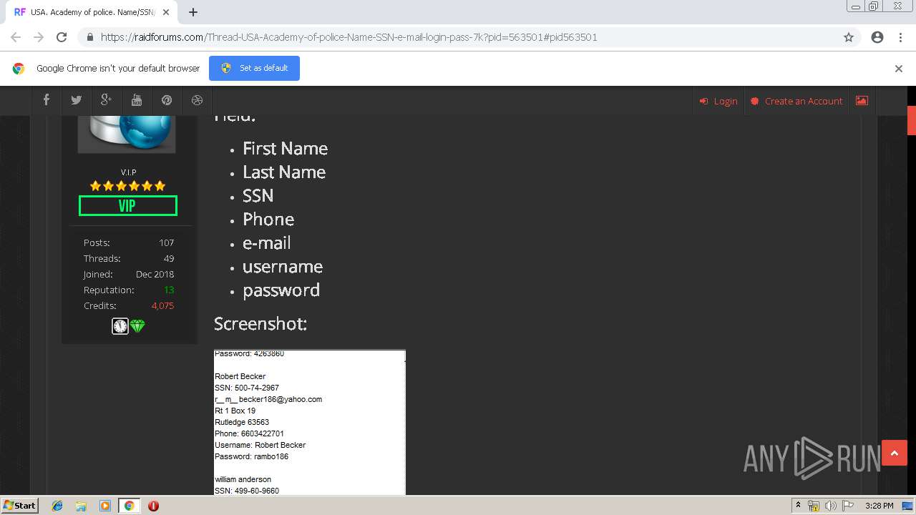Open the Windows Start menu
916x515 pixels.
20,506
